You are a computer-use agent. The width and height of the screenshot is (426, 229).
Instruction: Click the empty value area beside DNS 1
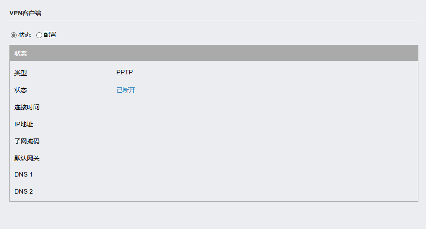(x=266, y=174)
